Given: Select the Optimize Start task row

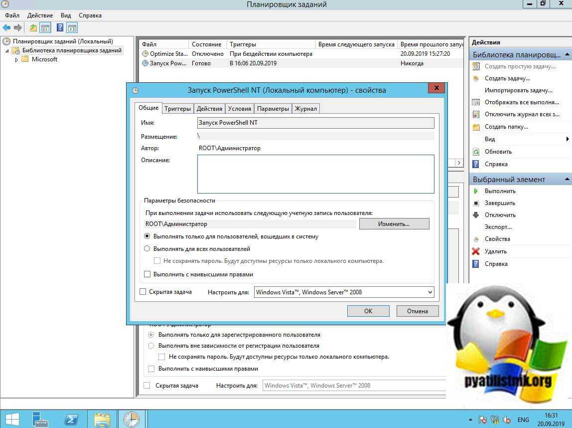Looking at the screenshot, I should point(168,54).
